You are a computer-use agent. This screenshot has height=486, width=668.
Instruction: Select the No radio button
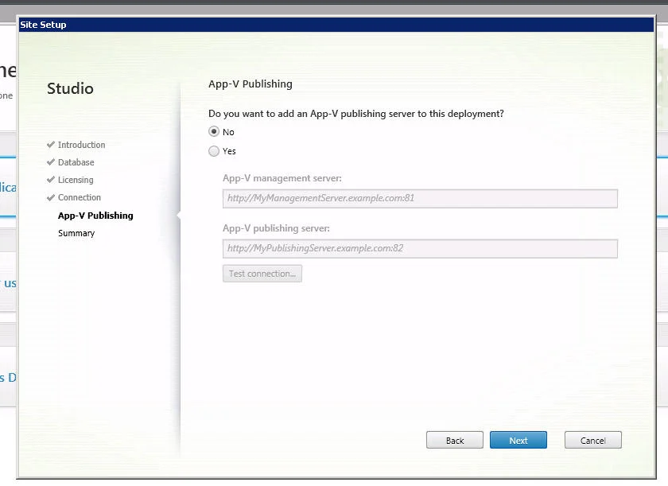214,131
